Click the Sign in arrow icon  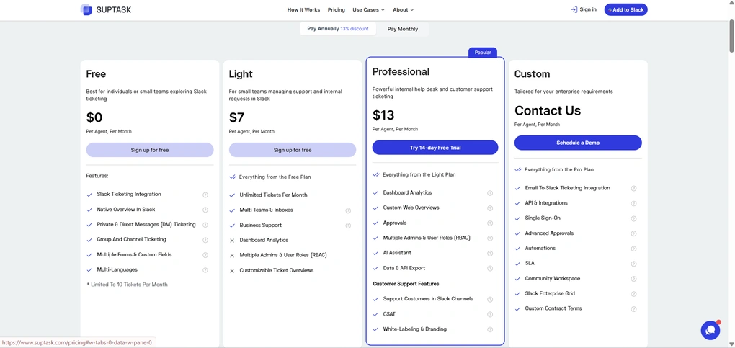pos(574,9)
